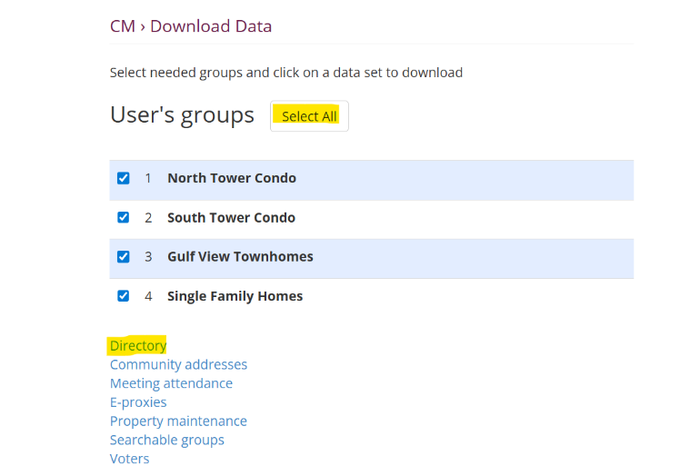690x466 pixels.
Task: Download the Meeting attendance data
Action: coord(171,383)
